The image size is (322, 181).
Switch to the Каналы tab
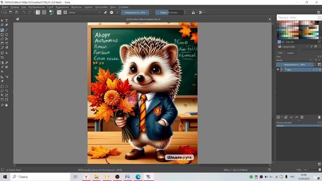(290, 53)
